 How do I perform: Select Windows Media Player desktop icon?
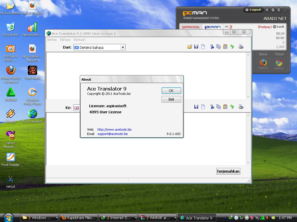pos(32,96)
